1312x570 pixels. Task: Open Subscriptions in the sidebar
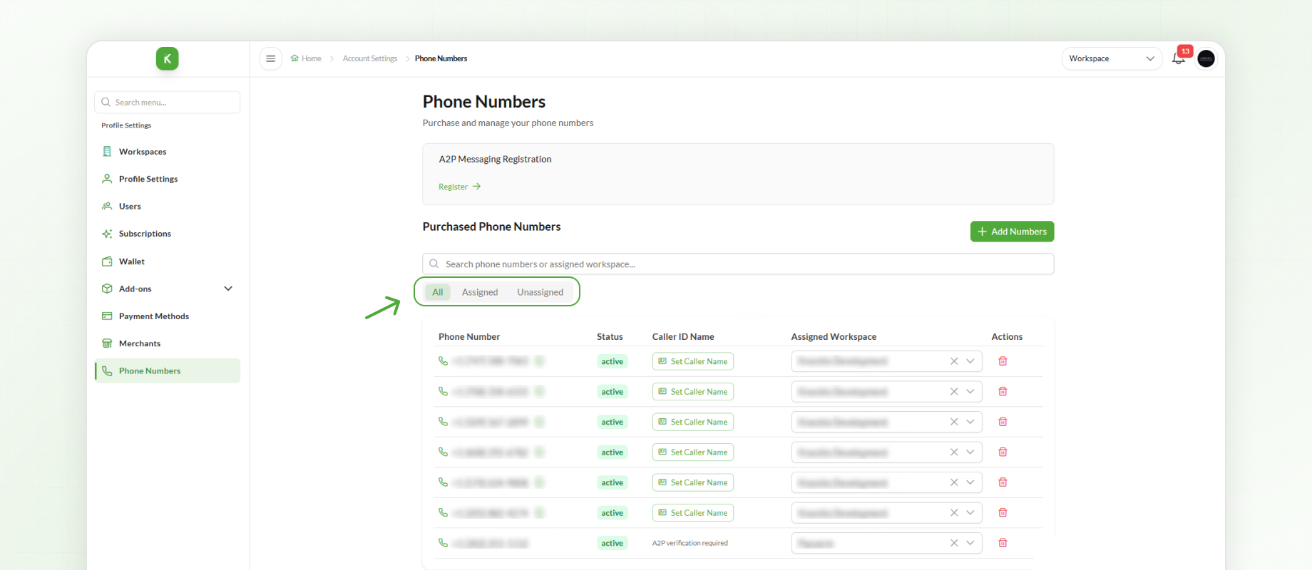[x=168, y=234]
